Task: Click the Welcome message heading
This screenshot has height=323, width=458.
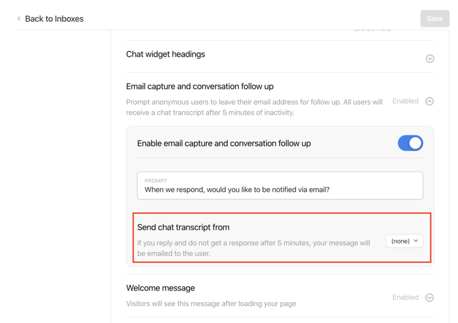Action: click(x=160, y=288)
